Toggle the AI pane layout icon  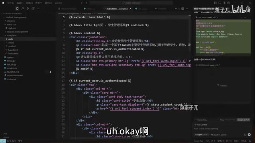(224, 3)
